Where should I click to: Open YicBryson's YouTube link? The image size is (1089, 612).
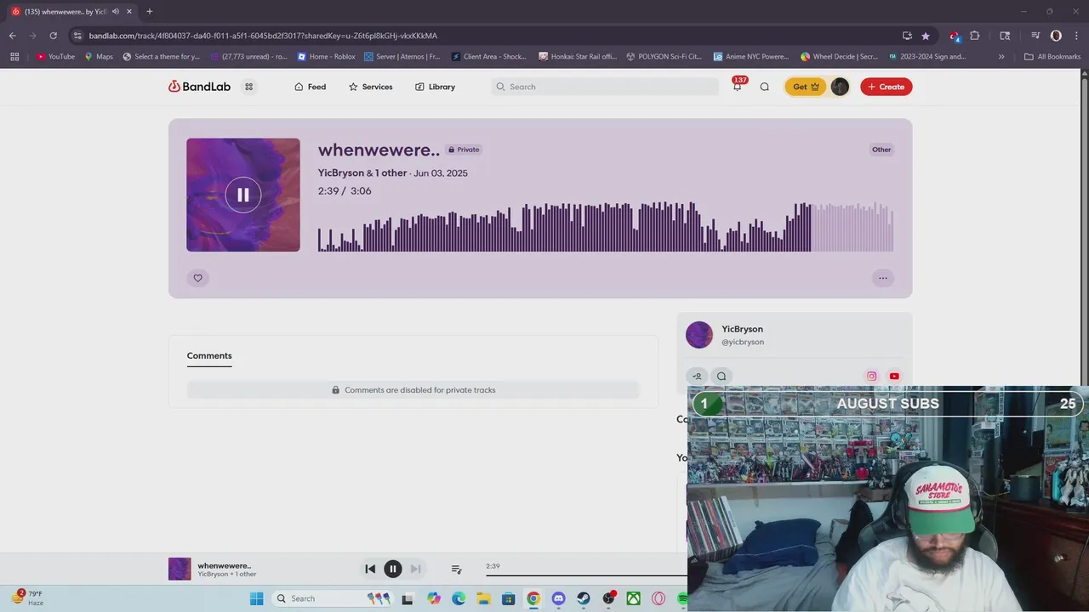click(x=894, y=376)
